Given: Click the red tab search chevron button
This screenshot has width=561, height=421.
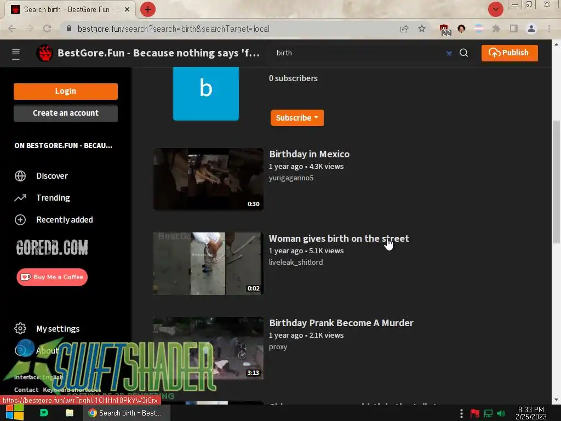Looking at the screenshot, I should (495, 9).
